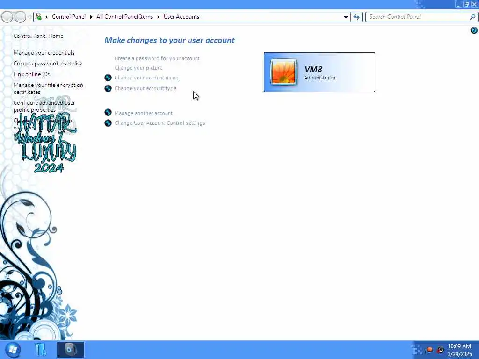479x359 pixels.
Task: Close the User Accounts window
Action: tap(474, 5)
